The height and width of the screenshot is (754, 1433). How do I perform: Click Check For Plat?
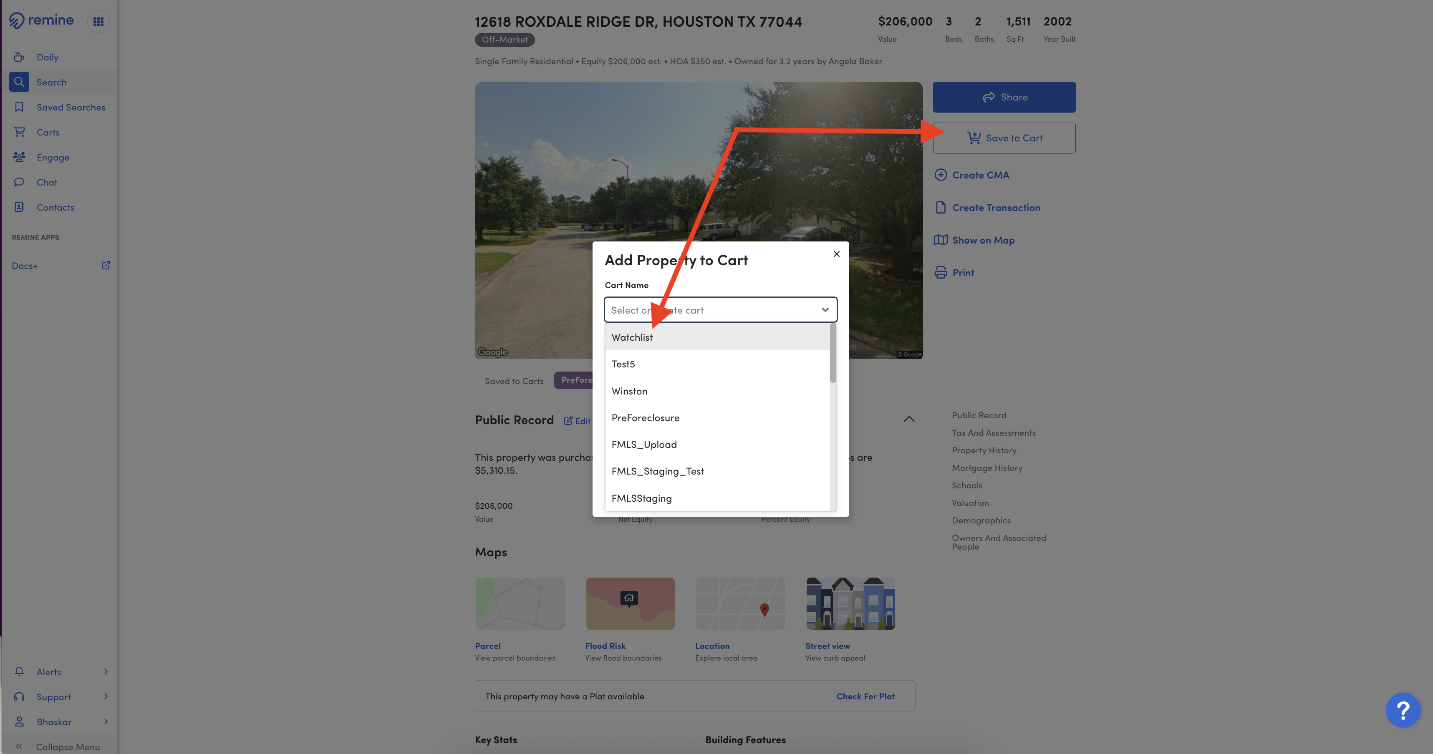[x=865, y=696]
